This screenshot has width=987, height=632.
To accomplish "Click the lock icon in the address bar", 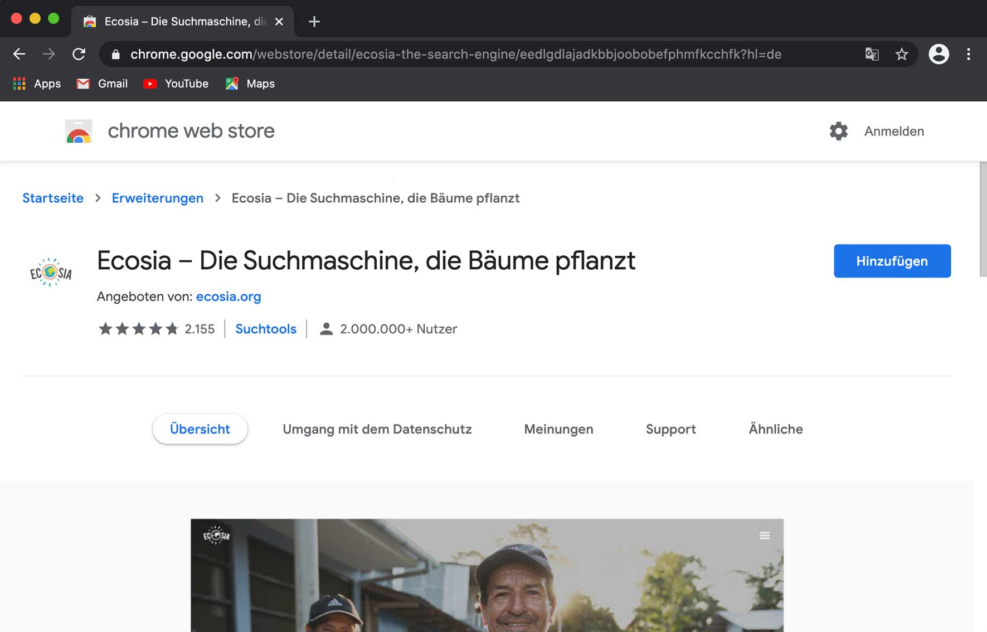I will pos(115,54).
